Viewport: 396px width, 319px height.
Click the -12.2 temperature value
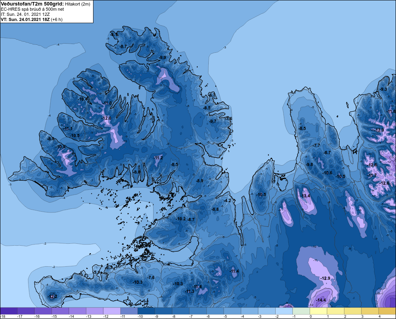tap(53, 296)
